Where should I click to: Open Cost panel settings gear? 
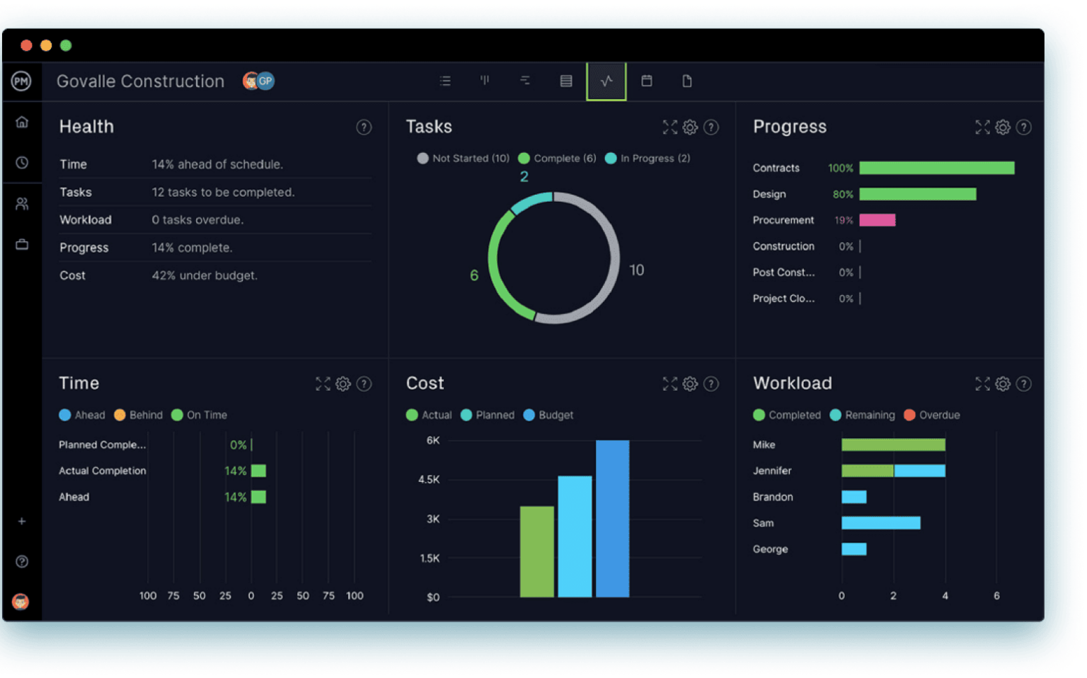(690, 384)
